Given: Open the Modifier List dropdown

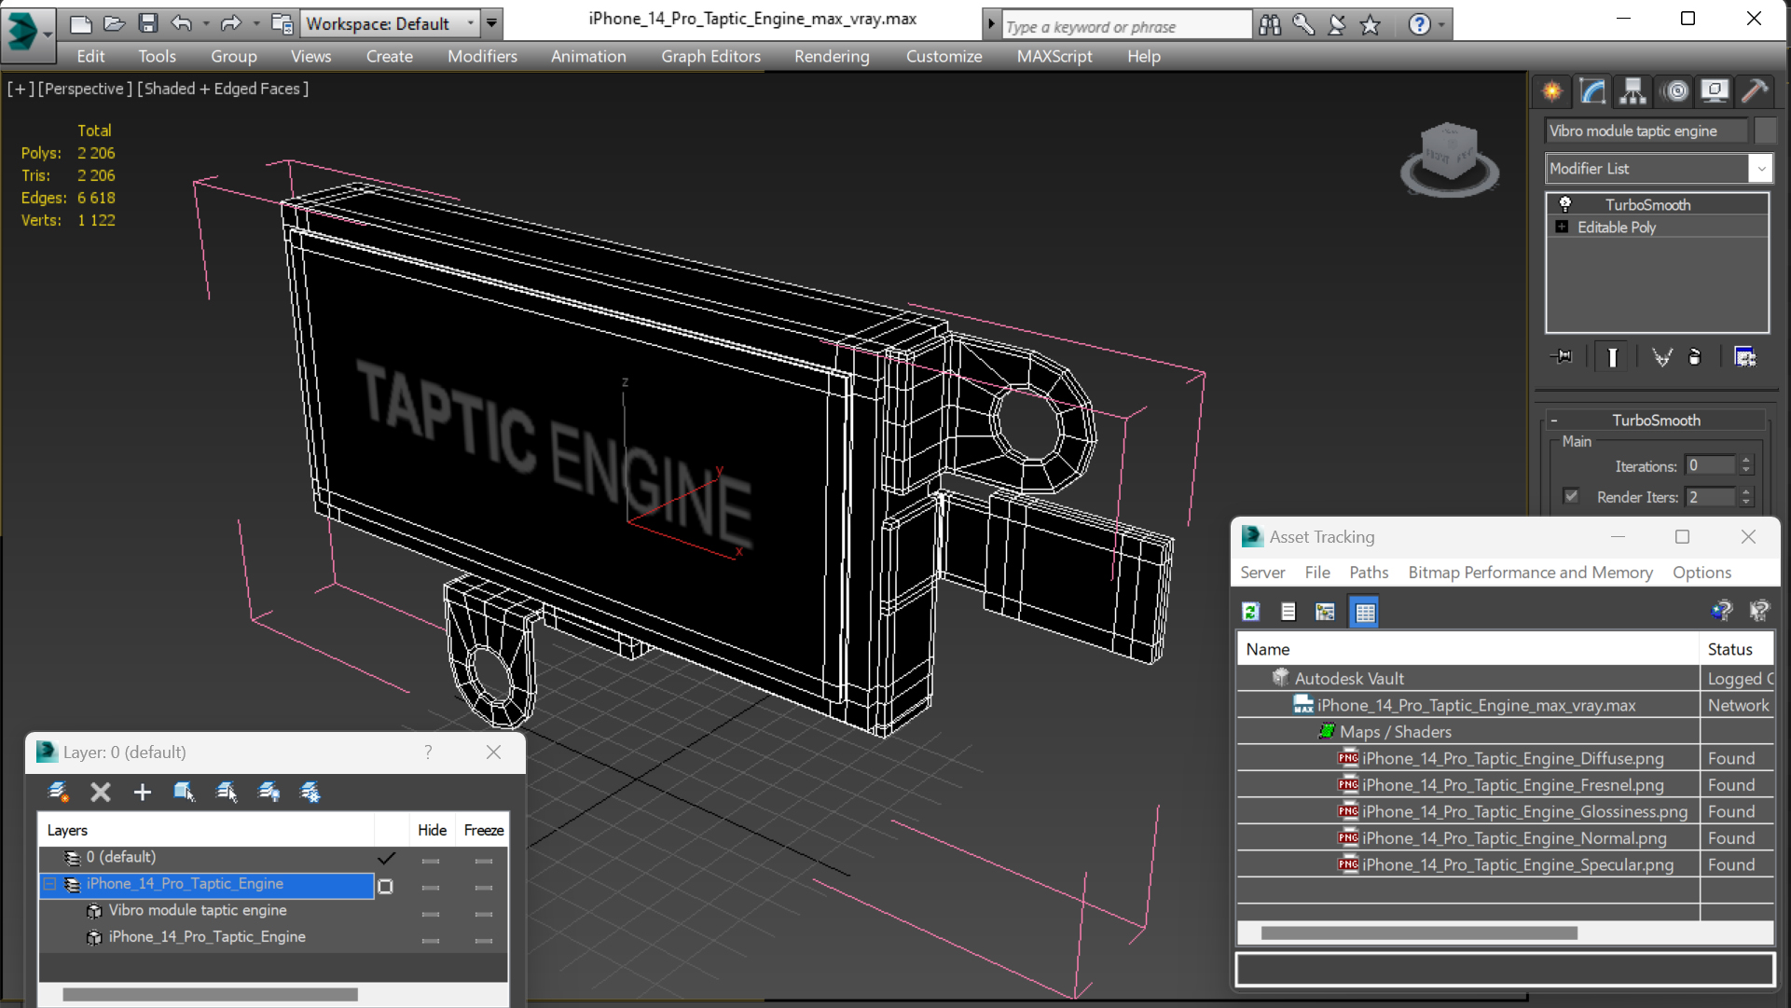Looking at the screenshot, I should point(1760,169).
